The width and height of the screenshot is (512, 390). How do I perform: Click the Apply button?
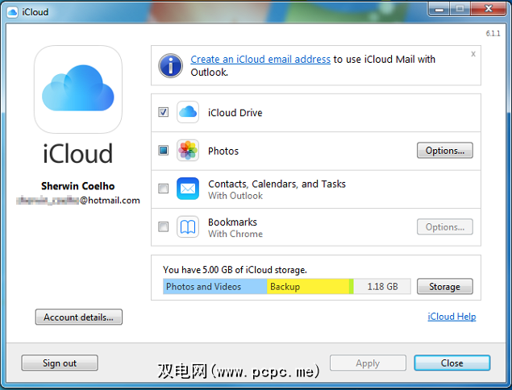(368, 363)
